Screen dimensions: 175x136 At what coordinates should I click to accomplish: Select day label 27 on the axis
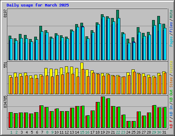click(x=144, y=132)
